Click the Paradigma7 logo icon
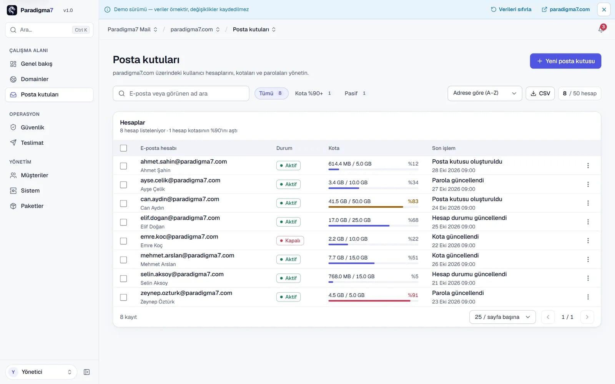615x384 pixels. click(x=12, y=10)
